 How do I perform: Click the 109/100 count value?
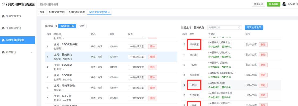click(x=113, y=88)
